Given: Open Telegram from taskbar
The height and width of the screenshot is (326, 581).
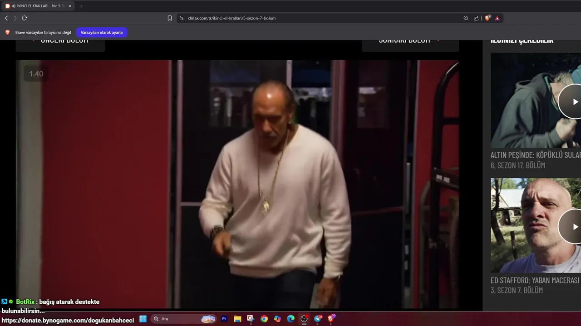Looking at the screenshot, I should click(x=318, y=319).
